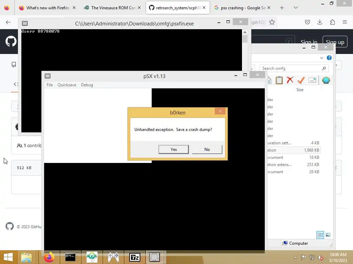The width and height of the screenshot is (353, 264).
Task: Open the Quicksave menu in pSX
Action: (x=67, y=85)
